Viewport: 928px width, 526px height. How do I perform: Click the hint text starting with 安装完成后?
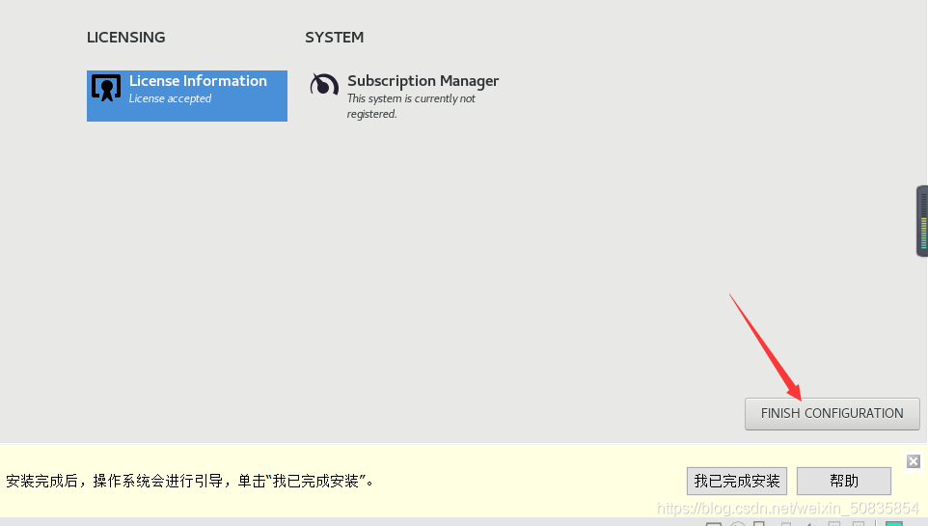point(190,481)
